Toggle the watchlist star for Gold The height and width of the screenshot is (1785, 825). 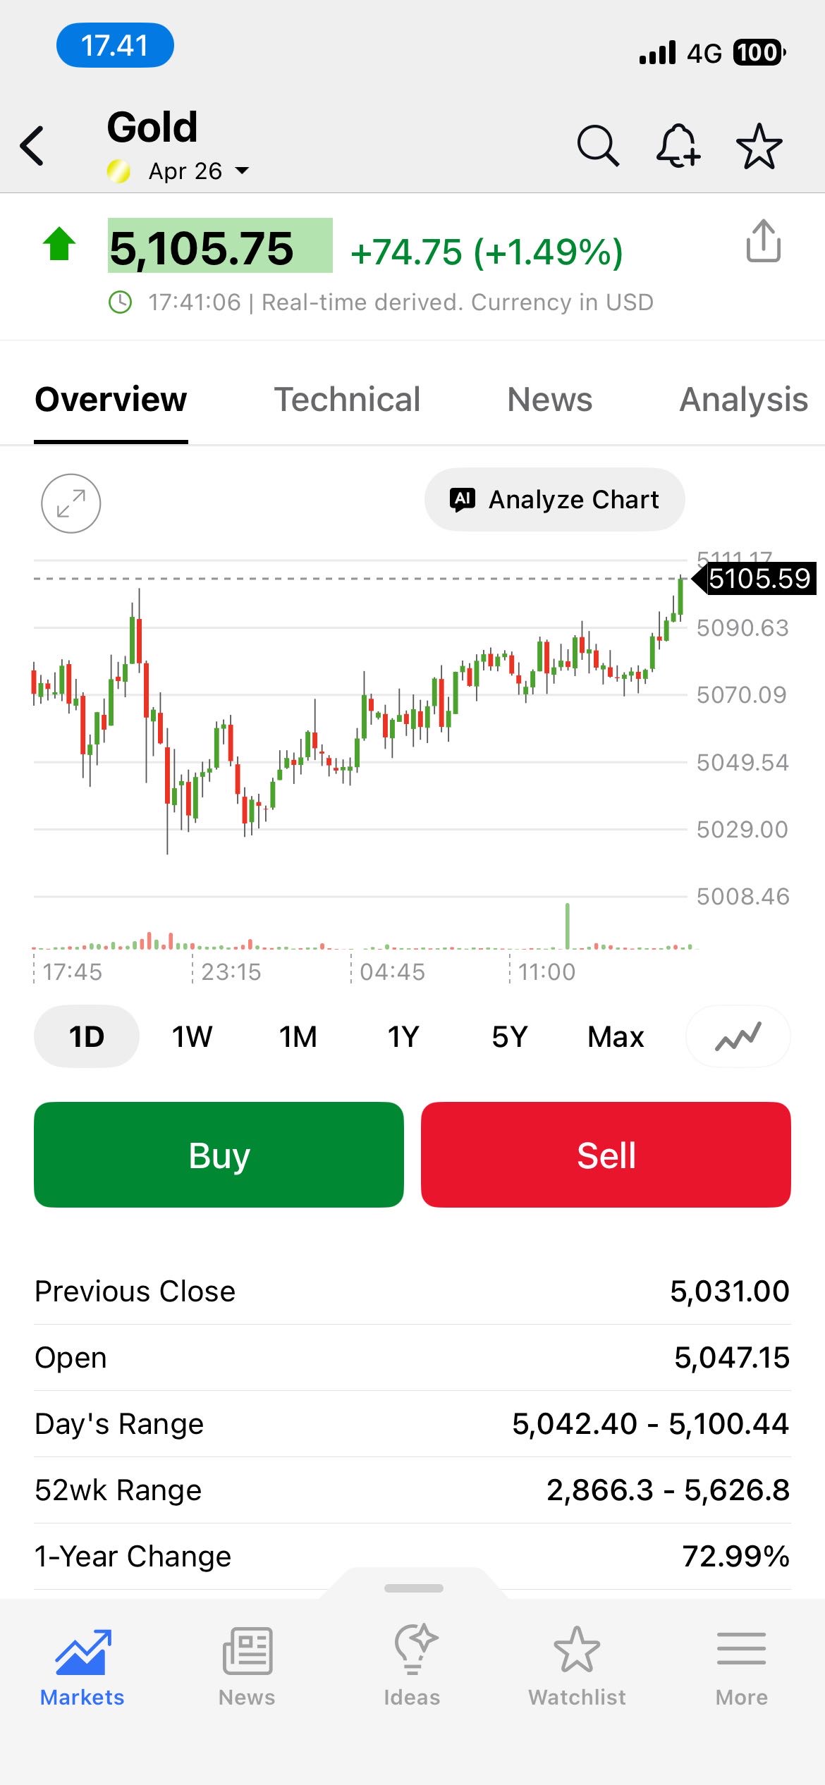[759, 146]
